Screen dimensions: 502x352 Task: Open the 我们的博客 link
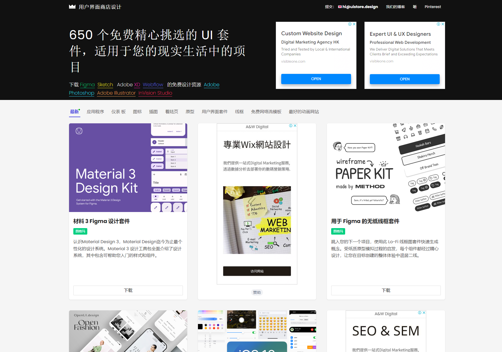point(395,7)
